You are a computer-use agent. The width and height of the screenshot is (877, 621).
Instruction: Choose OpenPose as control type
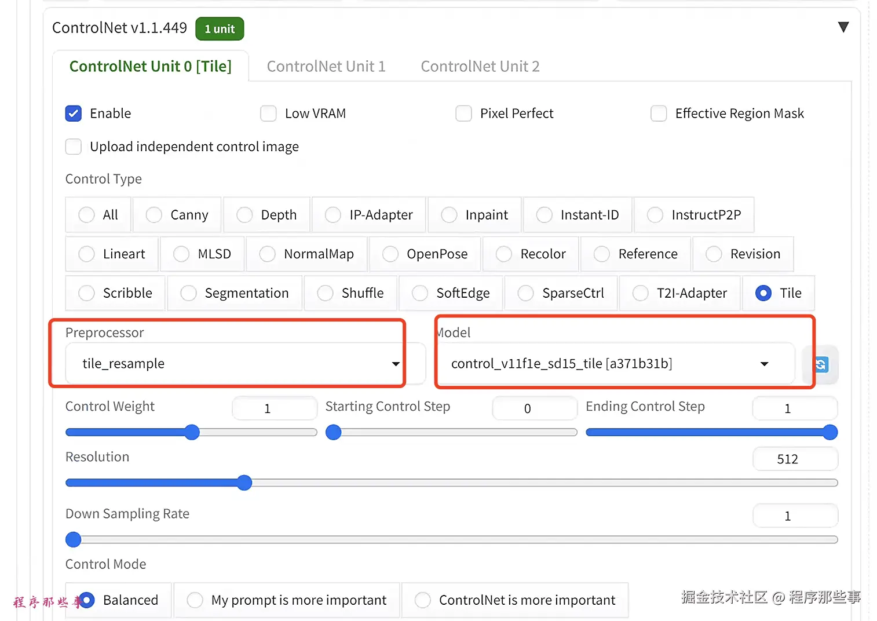coord(390,254)
